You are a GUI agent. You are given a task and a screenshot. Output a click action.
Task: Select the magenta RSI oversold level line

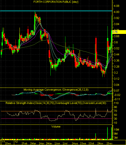tap(57, 118)
